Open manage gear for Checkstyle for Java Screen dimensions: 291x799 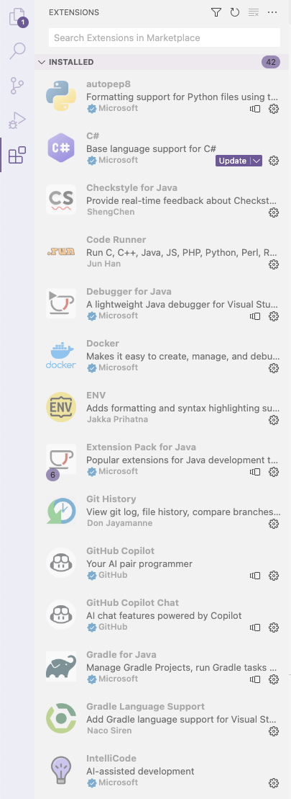click(x=274, y=213)
